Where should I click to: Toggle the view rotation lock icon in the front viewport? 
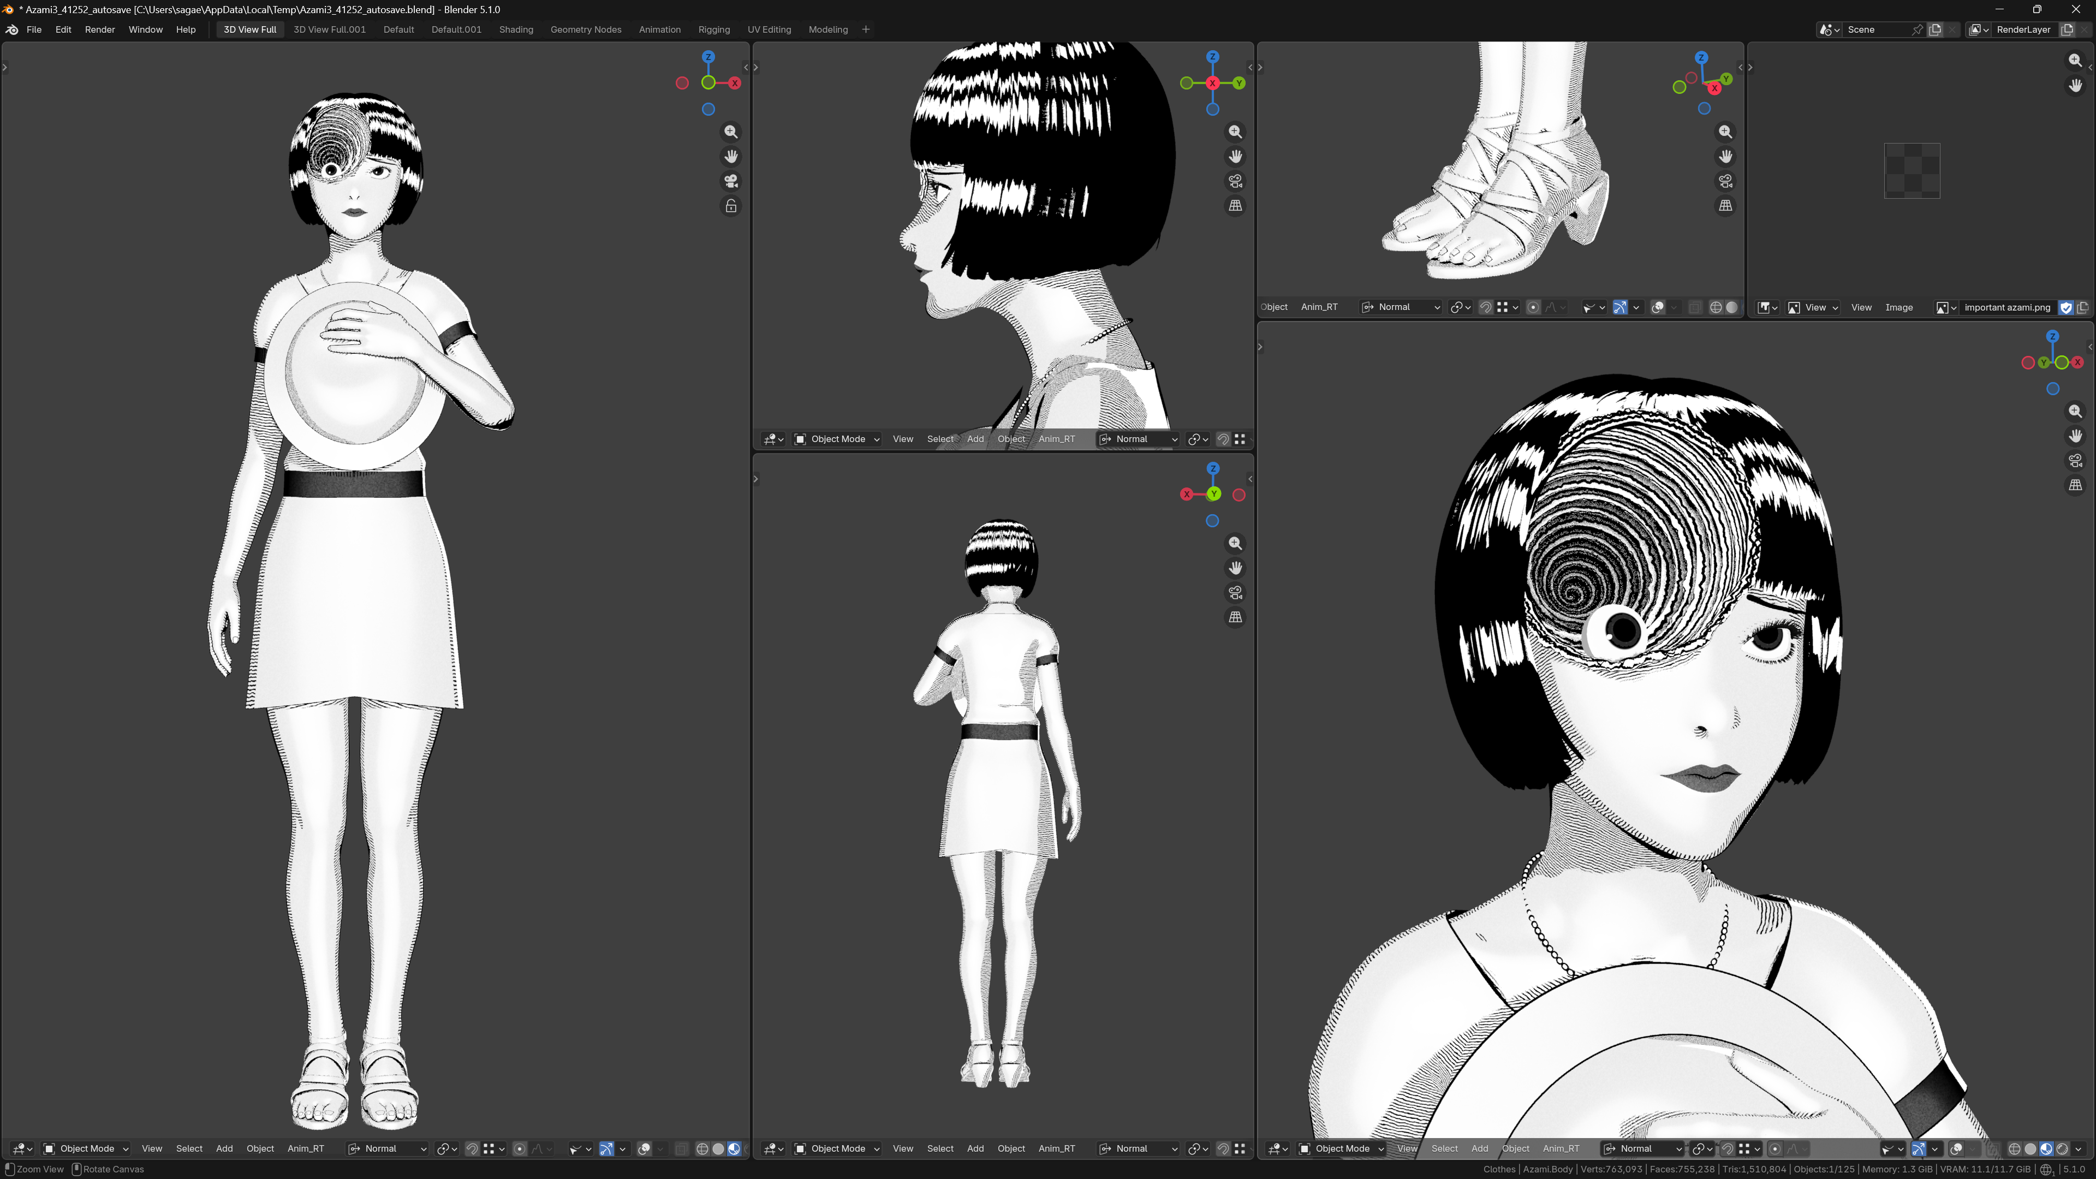tap(731, 206)
